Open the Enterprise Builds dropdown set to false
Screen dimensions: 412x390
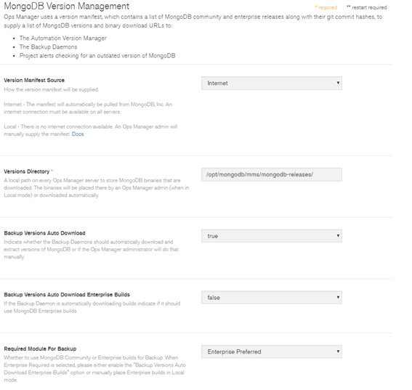coord(272,297)
